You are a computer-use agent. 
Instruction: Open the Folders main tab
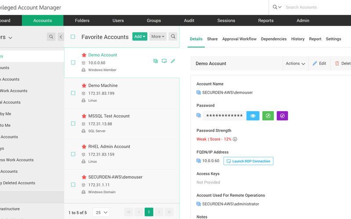(x=82, y=21)
